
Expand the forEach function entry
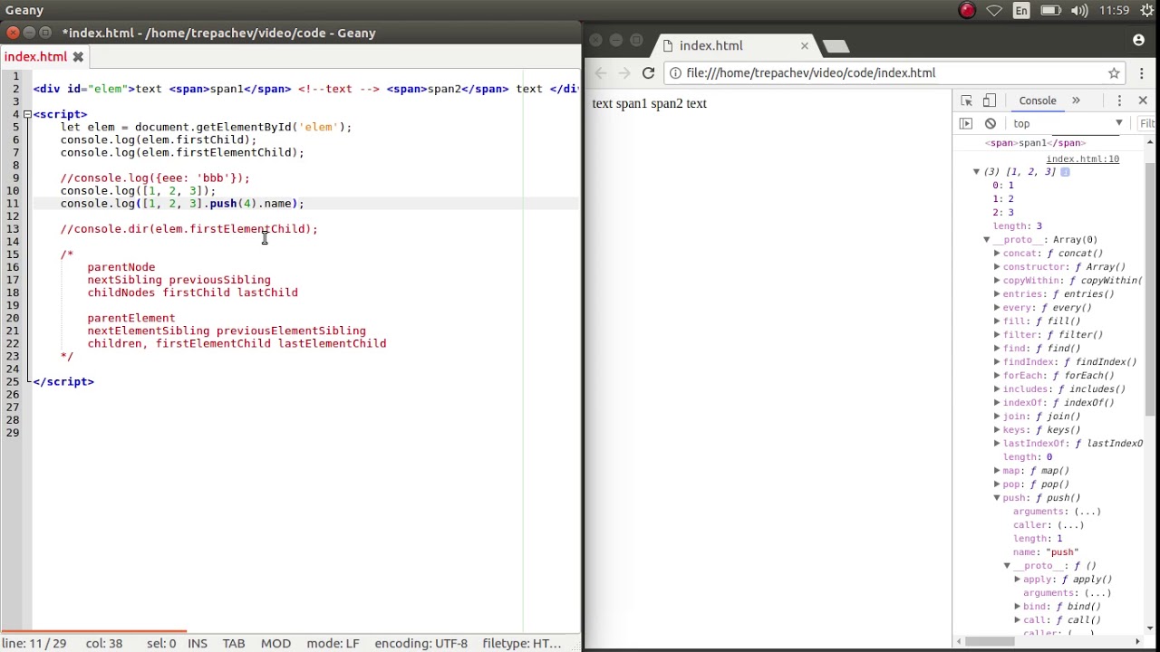tap(997, 376)
